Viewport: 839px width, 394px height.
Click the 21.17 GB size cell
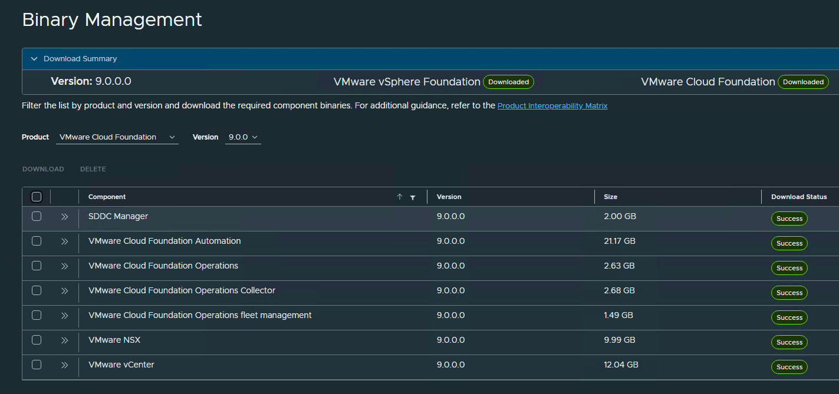click(x=620, y=241)
